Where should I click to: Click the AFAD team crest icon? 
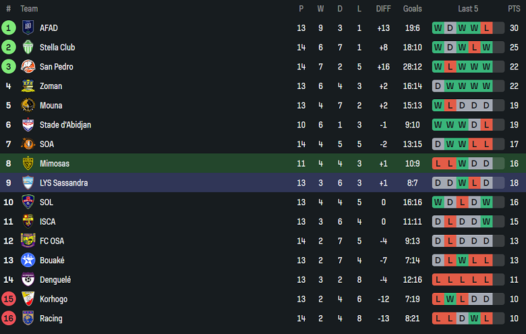(28, 28)
